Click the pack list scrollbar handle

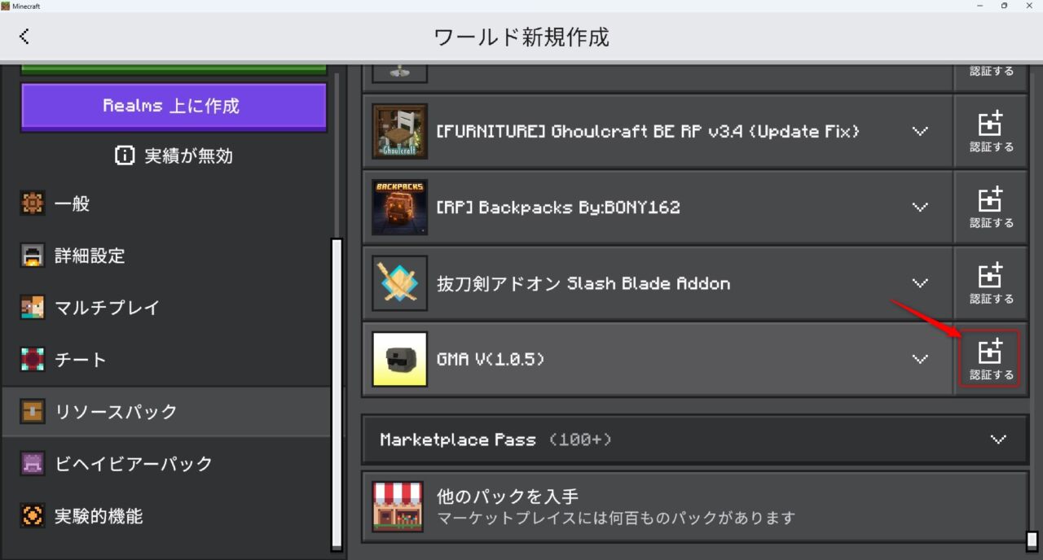pos(1032,541)
